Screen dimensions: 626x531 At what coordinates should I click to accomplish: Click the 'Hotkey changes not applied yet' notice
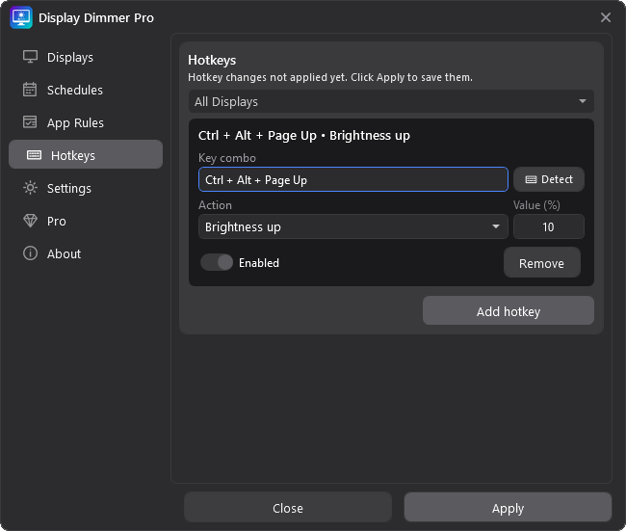point(330,77)
